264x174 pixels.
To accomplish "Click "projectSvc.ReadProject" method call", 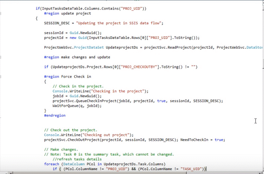I will tap(168, 47).
